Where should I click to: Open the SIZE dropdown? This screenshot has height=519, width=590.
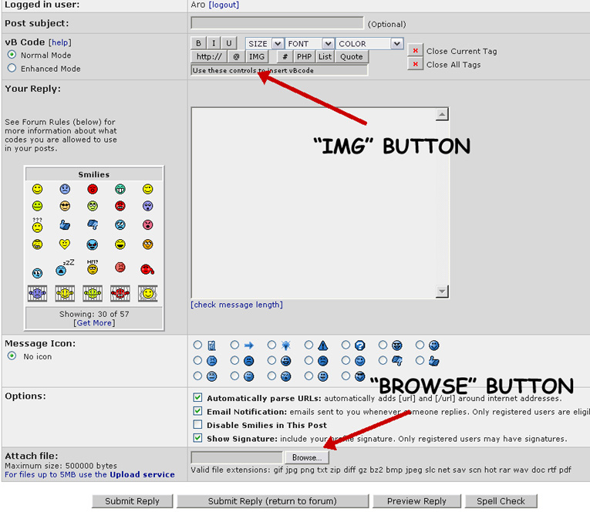[x=265, y=44]
